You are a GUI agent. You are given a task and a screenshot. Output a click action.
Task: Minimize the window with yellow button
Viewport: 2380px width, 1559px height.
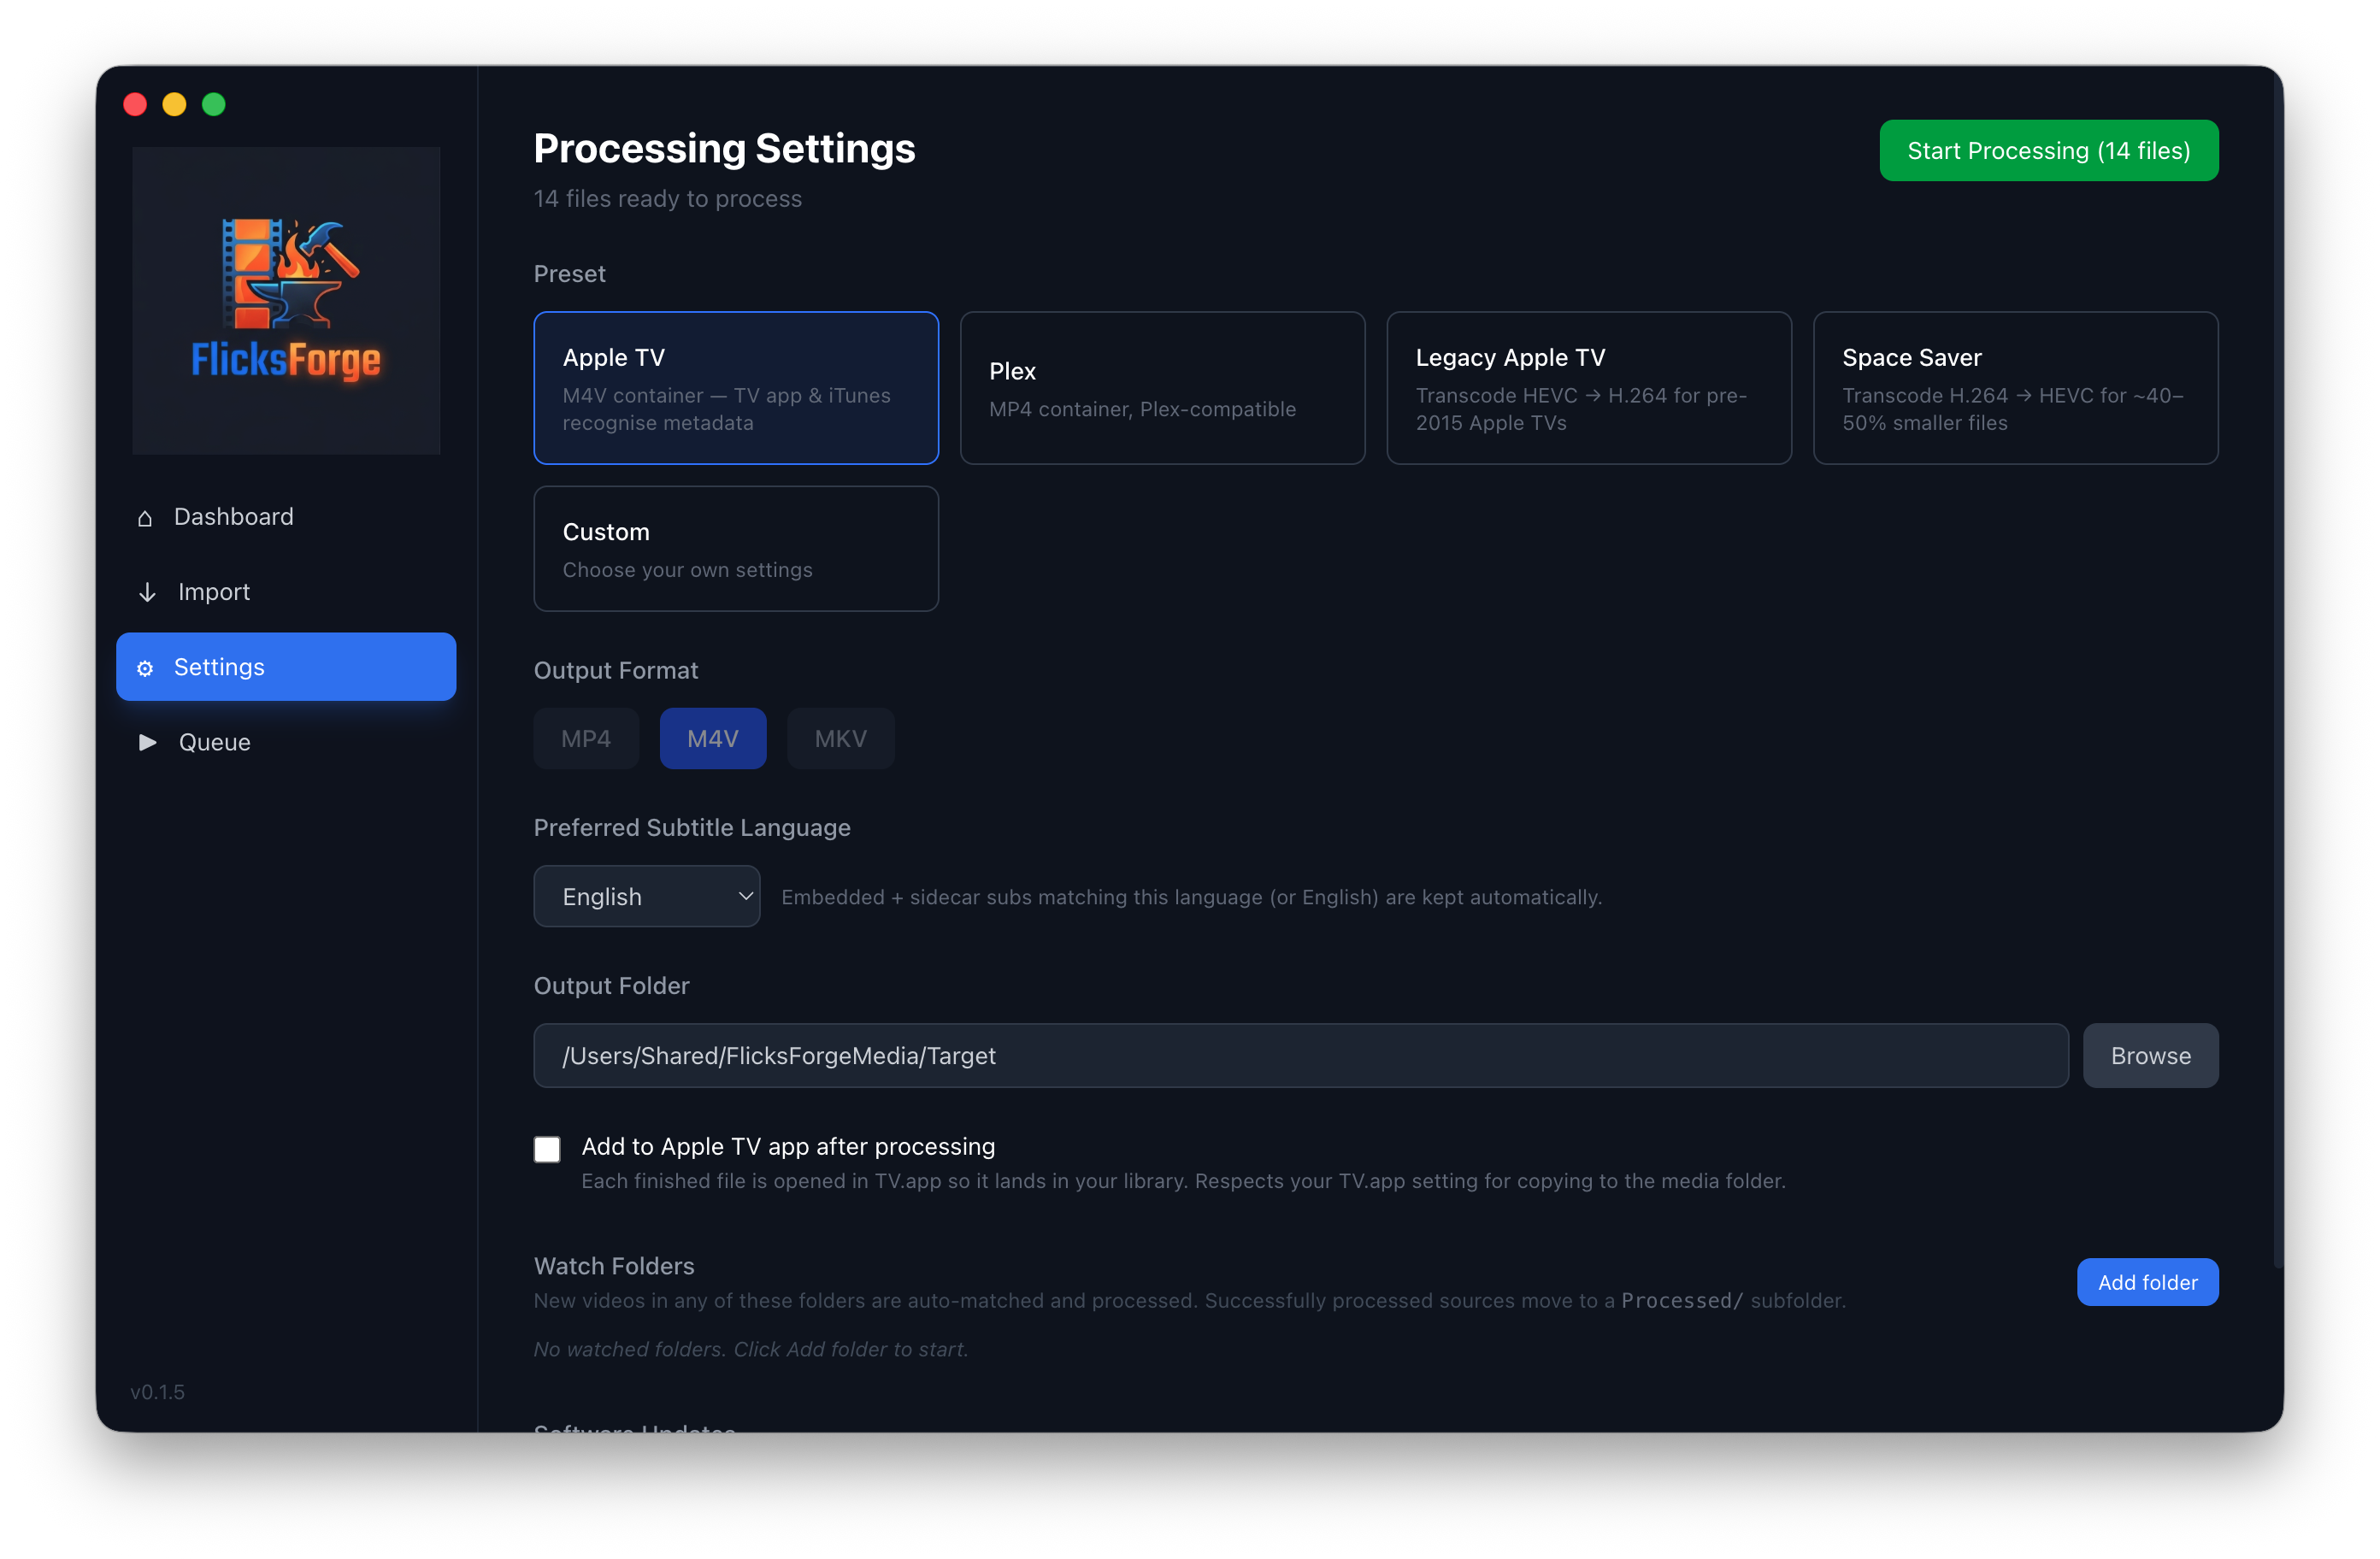click(175, 105)
